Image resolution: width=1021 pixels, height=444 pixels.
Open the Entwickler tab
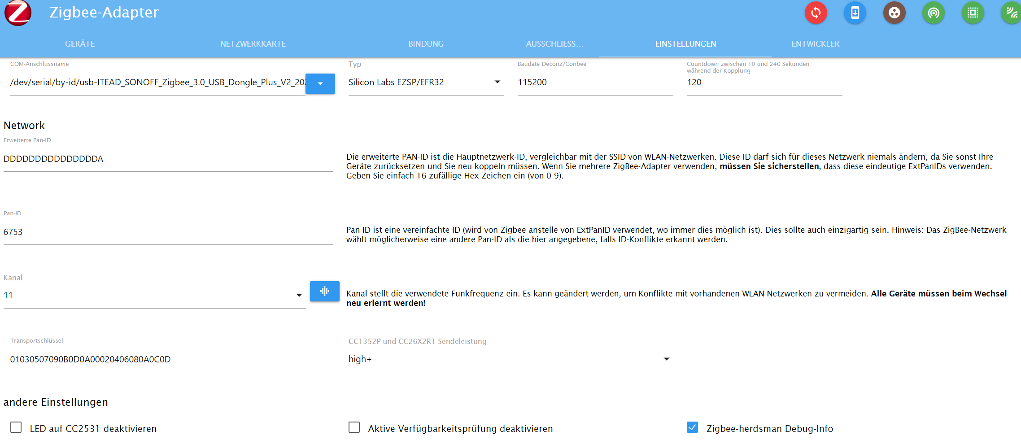click(x=815, y=44)
